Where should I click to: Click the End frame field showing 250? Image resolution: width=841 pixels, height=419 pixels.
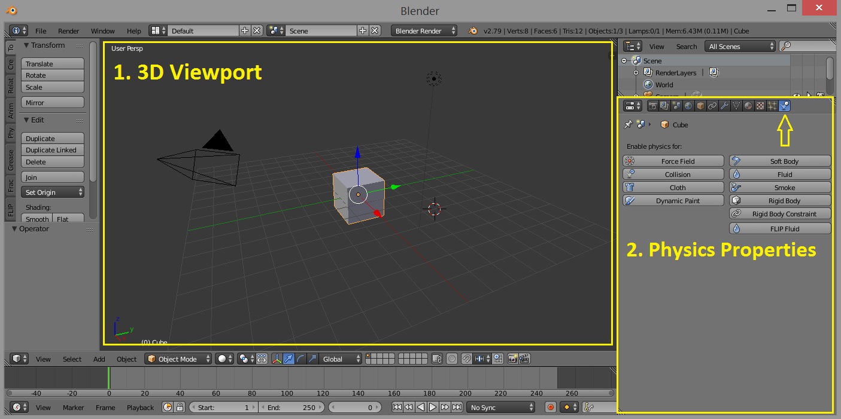point(292,407)
